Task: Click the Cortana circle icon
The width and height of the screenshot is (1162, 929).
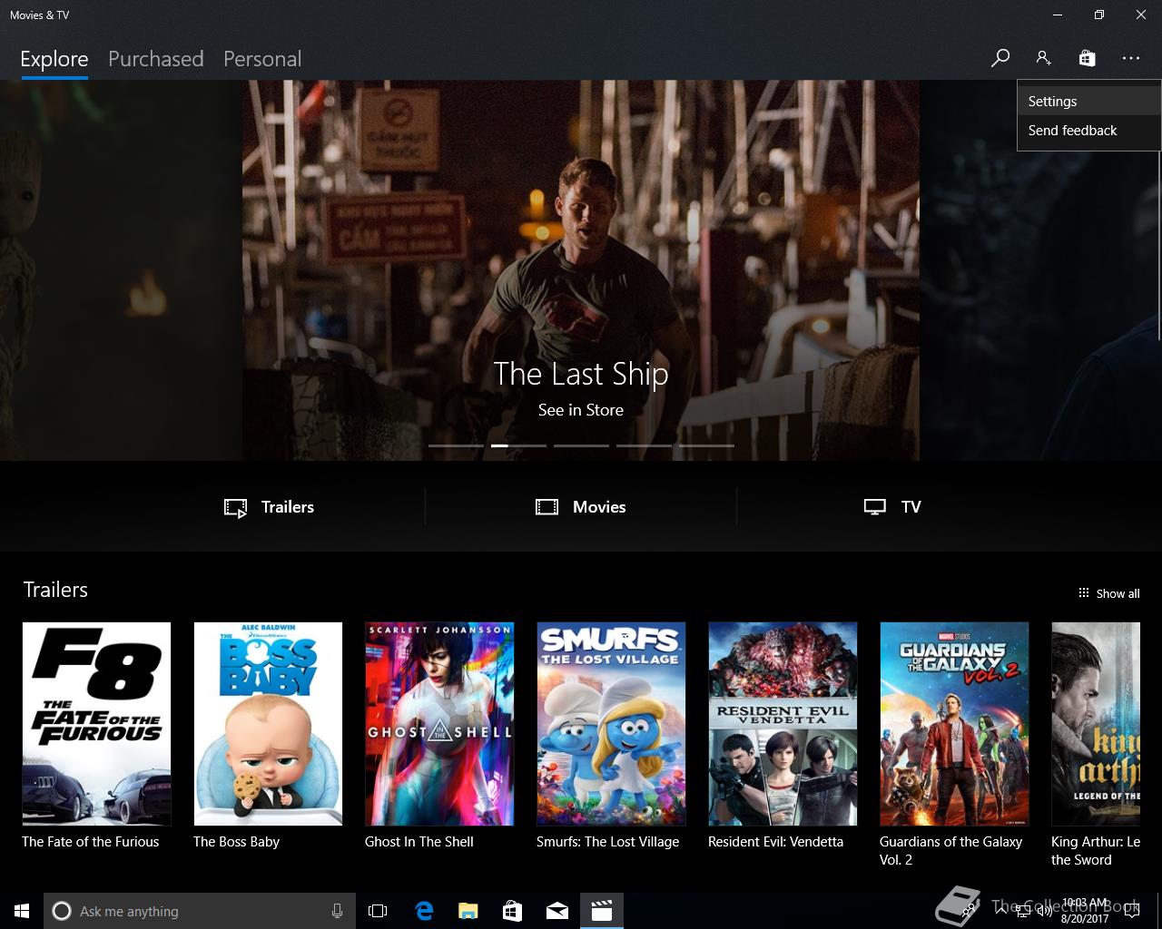Action: coord(62,911)
